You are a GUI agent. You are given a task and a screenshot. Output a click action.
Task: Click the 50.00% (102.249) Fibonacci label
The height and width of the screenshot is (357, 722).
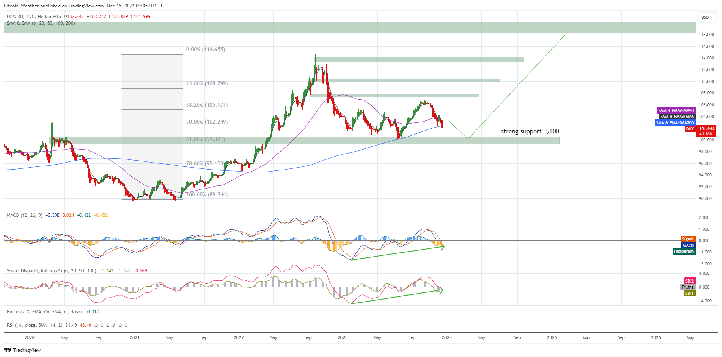click(207, 122)
